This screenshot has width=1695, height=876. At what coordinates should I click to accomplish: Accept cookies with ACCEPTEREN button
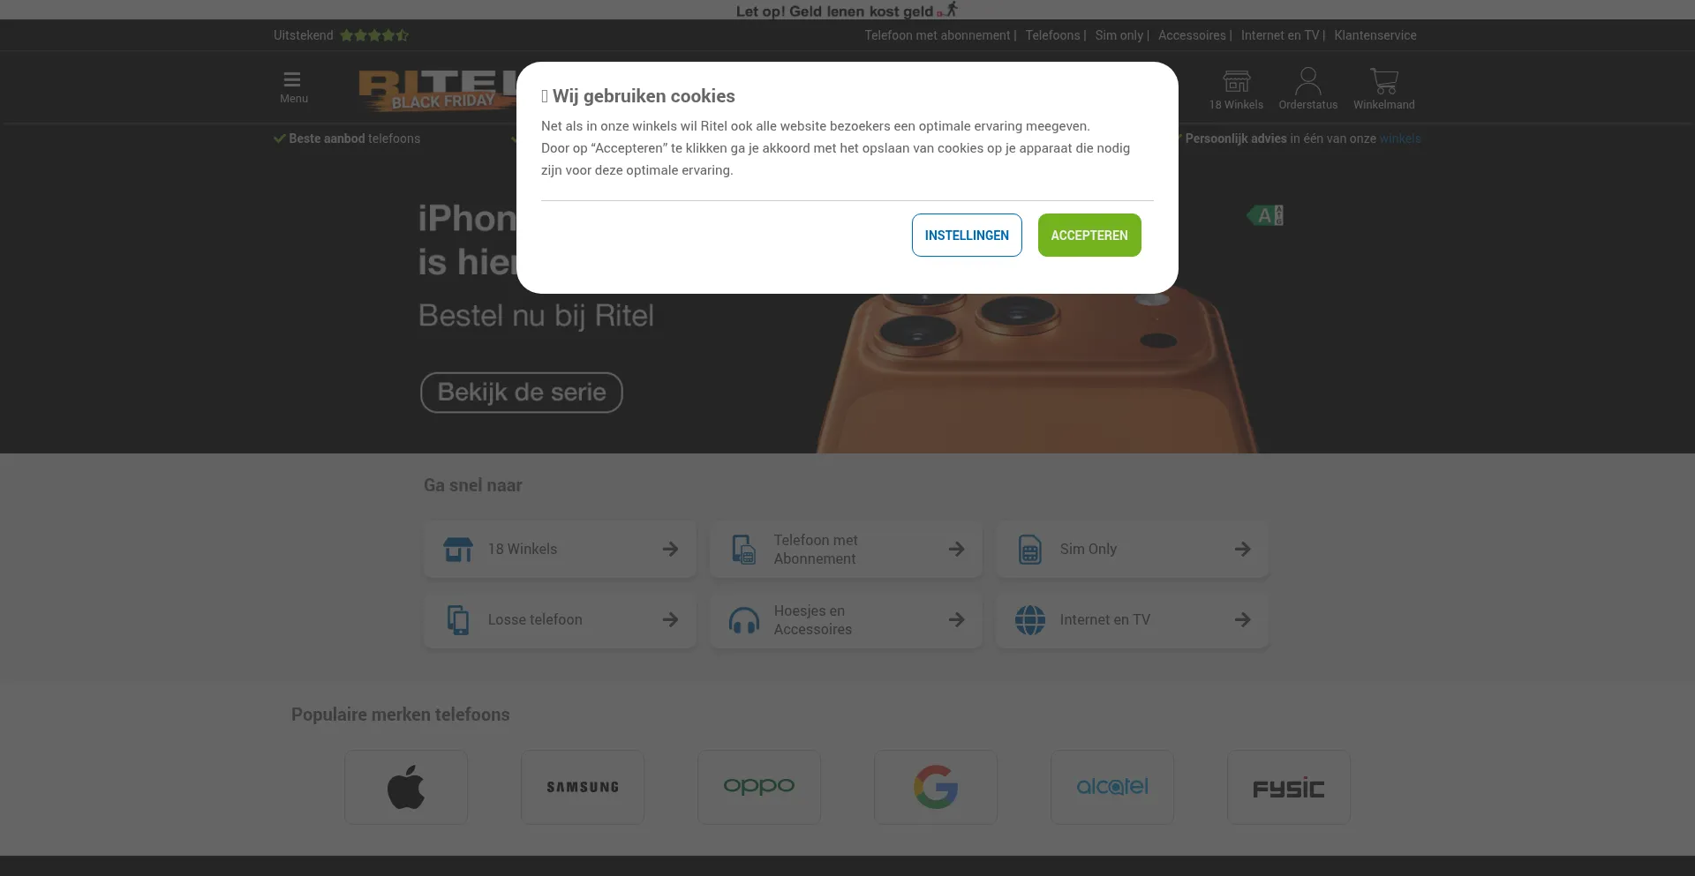pyautogui.click(x=1089, y=236)
